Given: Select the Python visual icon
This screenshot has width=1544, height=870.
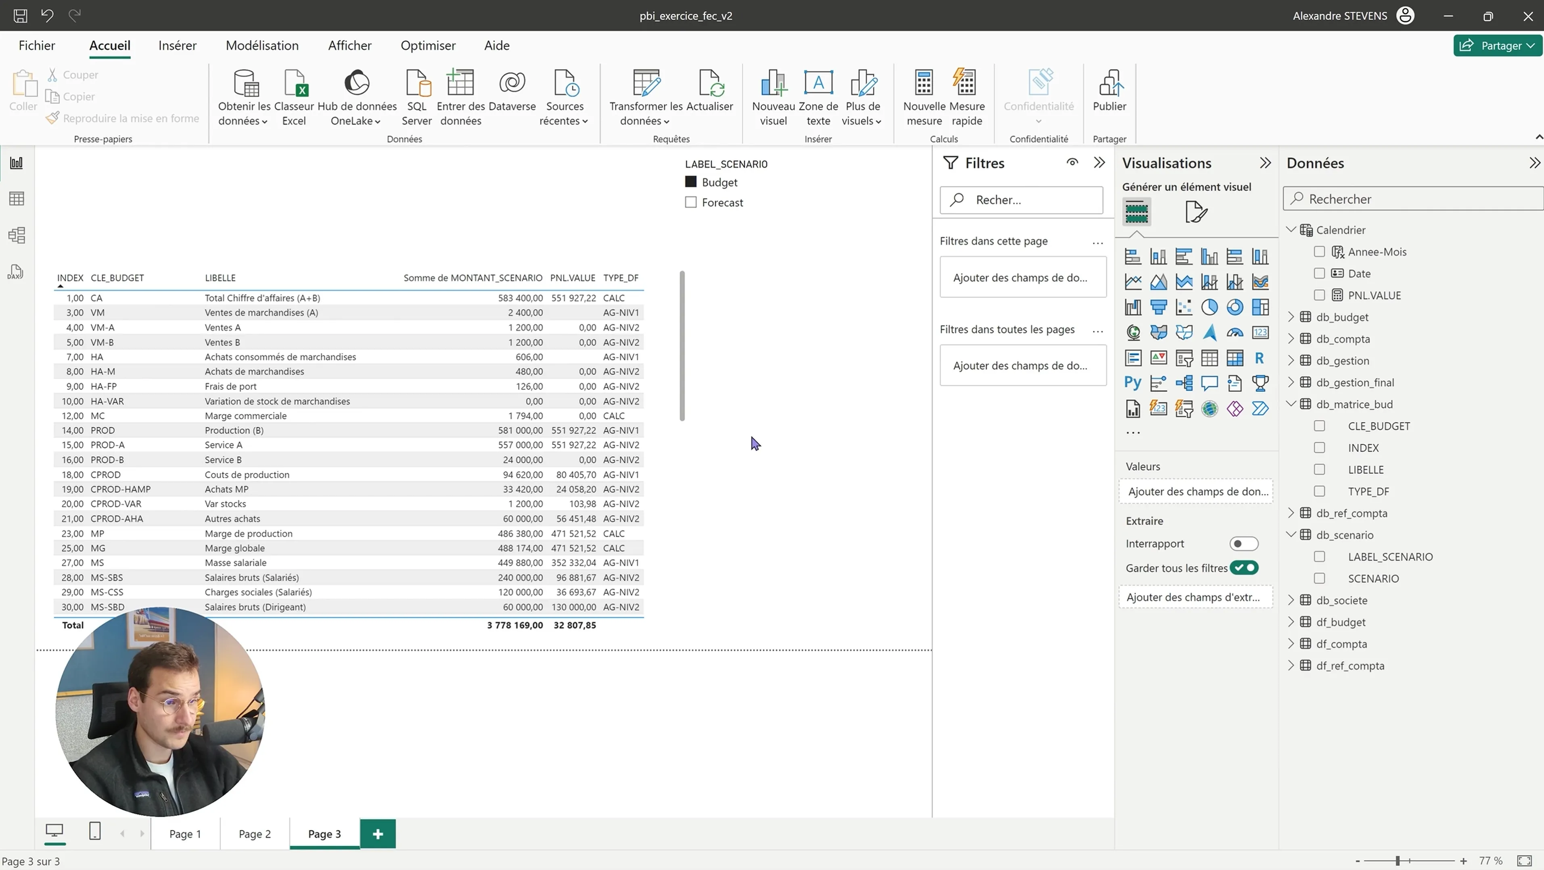Looking at the screenshot, I should click(x=1132, y=383).
